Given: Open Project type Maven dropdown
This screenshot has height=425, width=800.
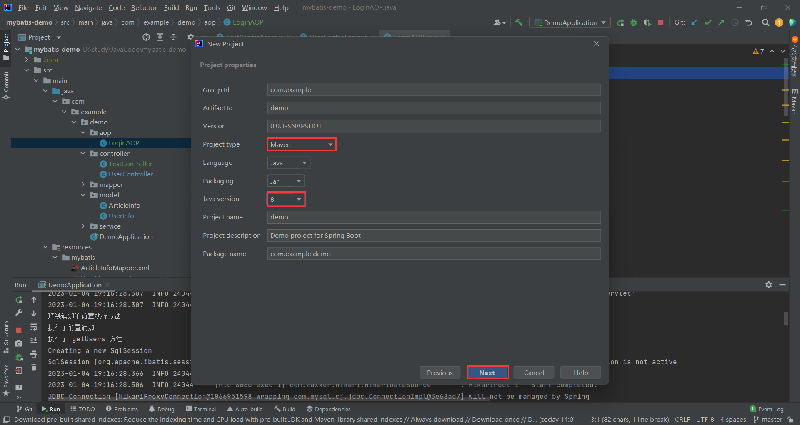Looking at the screenshot, I should click(301, 144).
